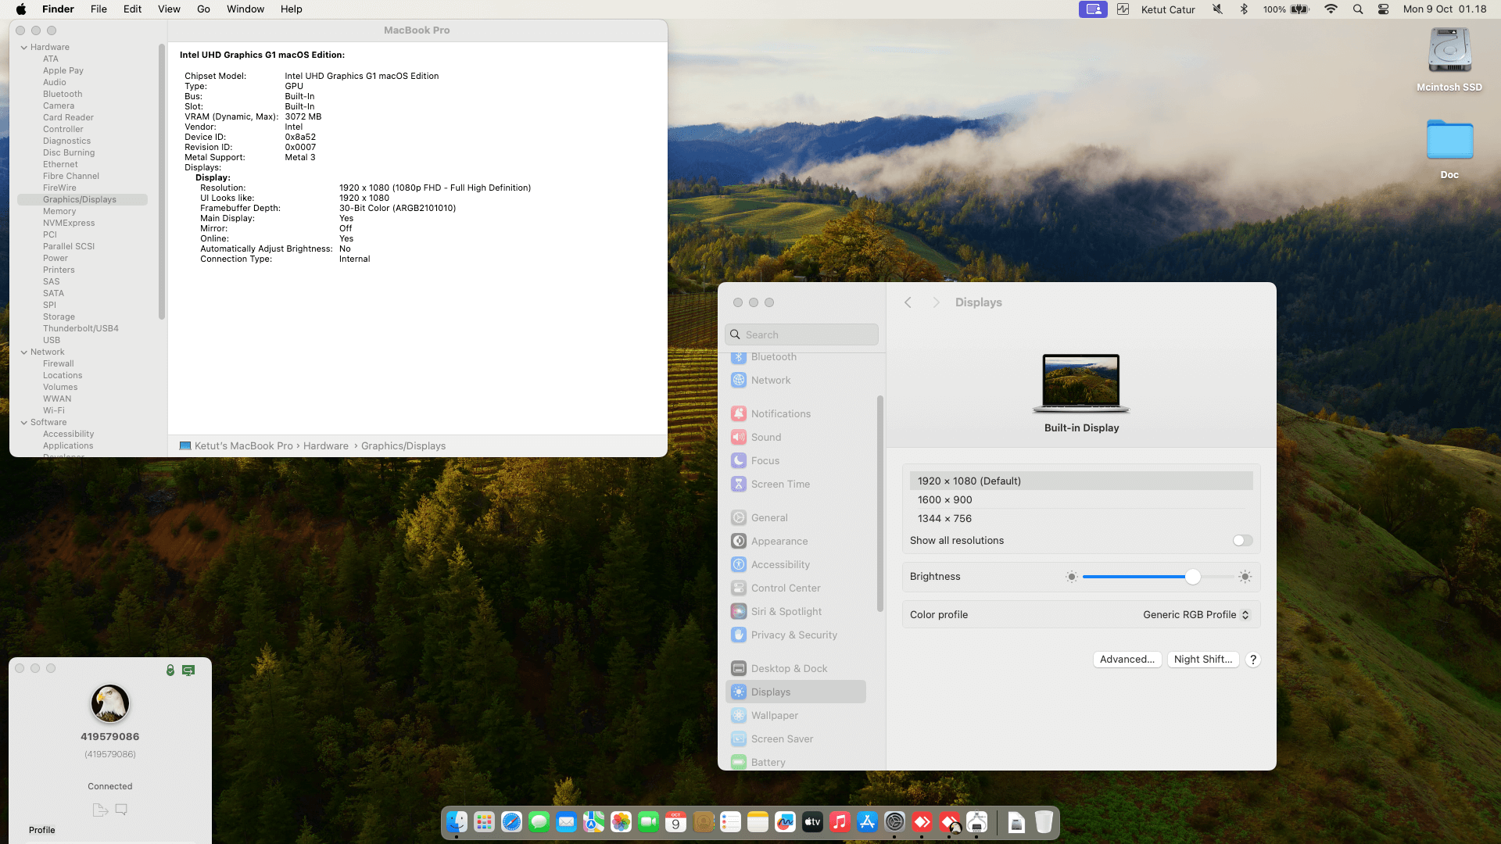Screen dimensions: 1501x844
Task: Open the View menu
Action: coord(169,9)
